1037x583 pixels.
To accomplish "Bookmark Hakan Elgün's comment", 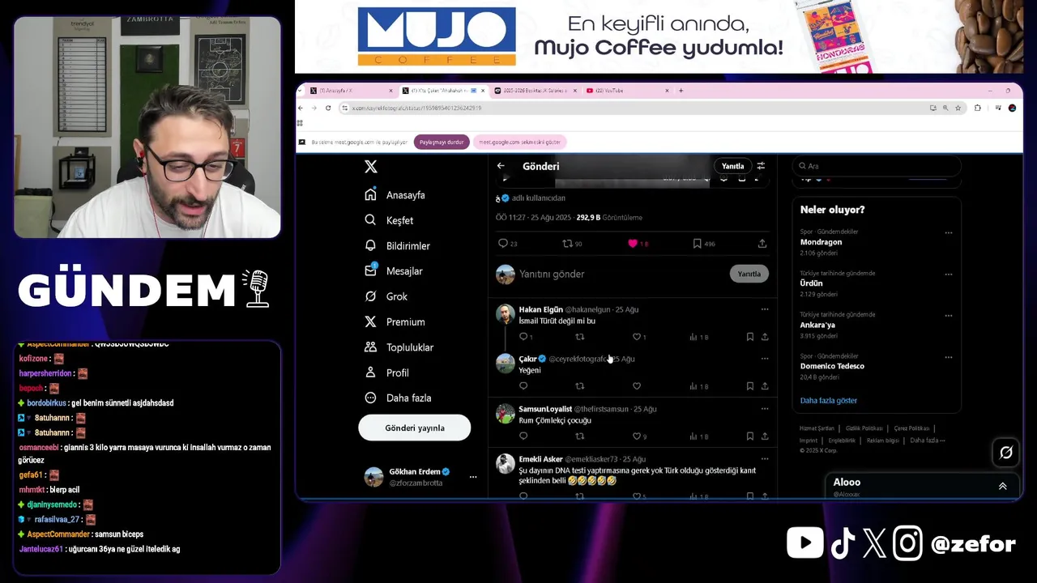I will [x=750, y=337].
